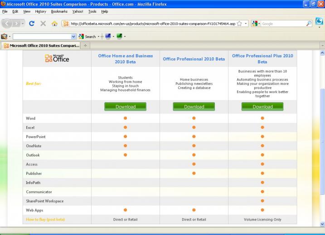Image resolution: width=325 pixels, height=235 pixels.
Task: Open the address bar history dropdown
Action: pyautogui.click(x=246, y=23)
